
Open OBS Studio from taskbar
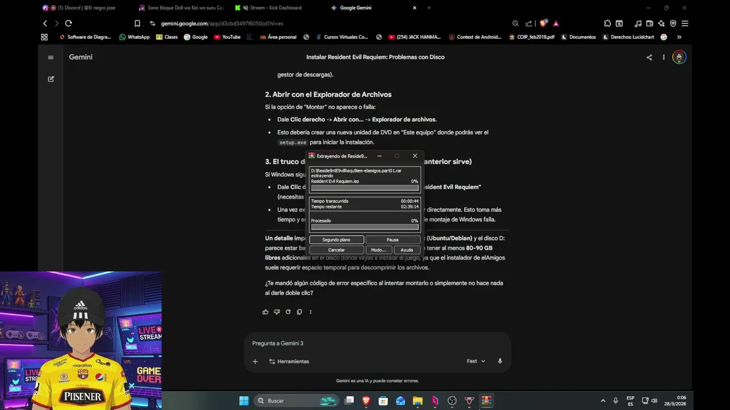click(x=452, y=401)
